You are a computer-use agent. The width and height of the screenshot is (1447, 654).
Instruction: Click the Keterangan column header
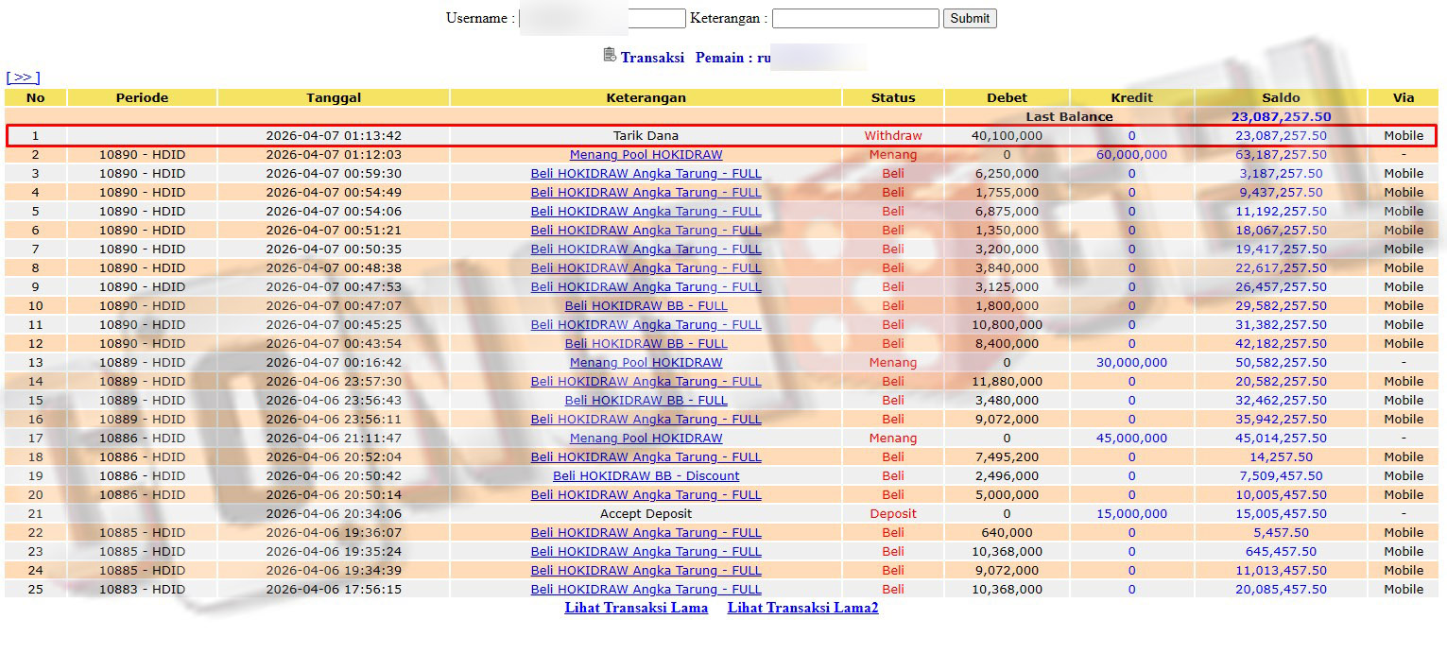tap(646, 97)
